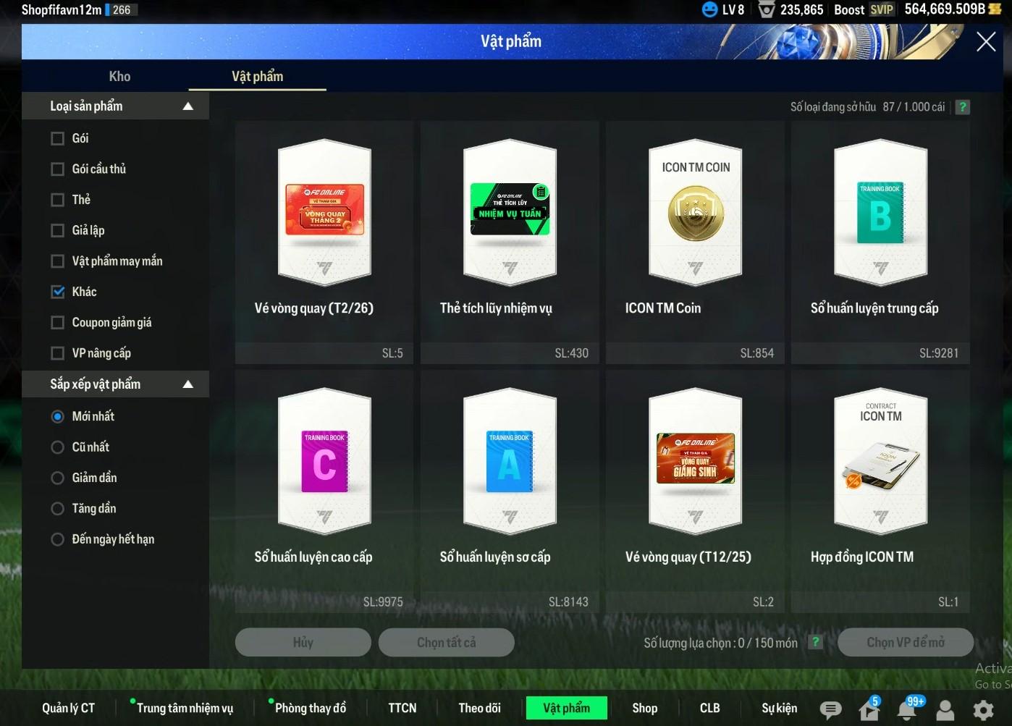
Task: Open the settings gear icon
Action: [x=983, y=709]
